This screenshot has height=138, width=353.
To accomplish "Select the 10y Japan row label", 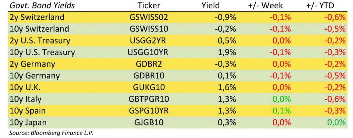I will 28,123.
